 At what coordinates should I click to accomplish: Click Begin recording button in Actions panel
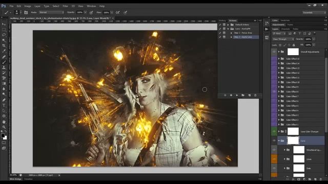[231, 95]
